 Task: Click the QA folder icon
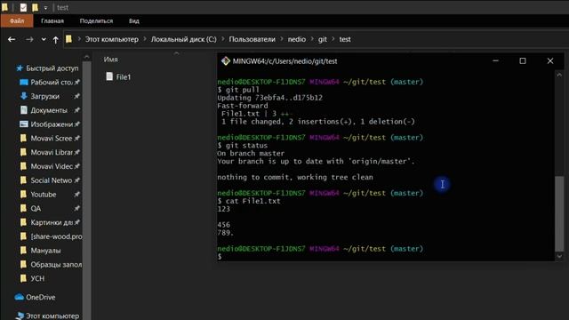[x=24, y=208]
